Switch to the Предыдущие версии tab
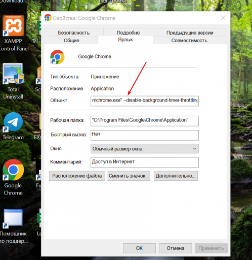 (190, 32)
